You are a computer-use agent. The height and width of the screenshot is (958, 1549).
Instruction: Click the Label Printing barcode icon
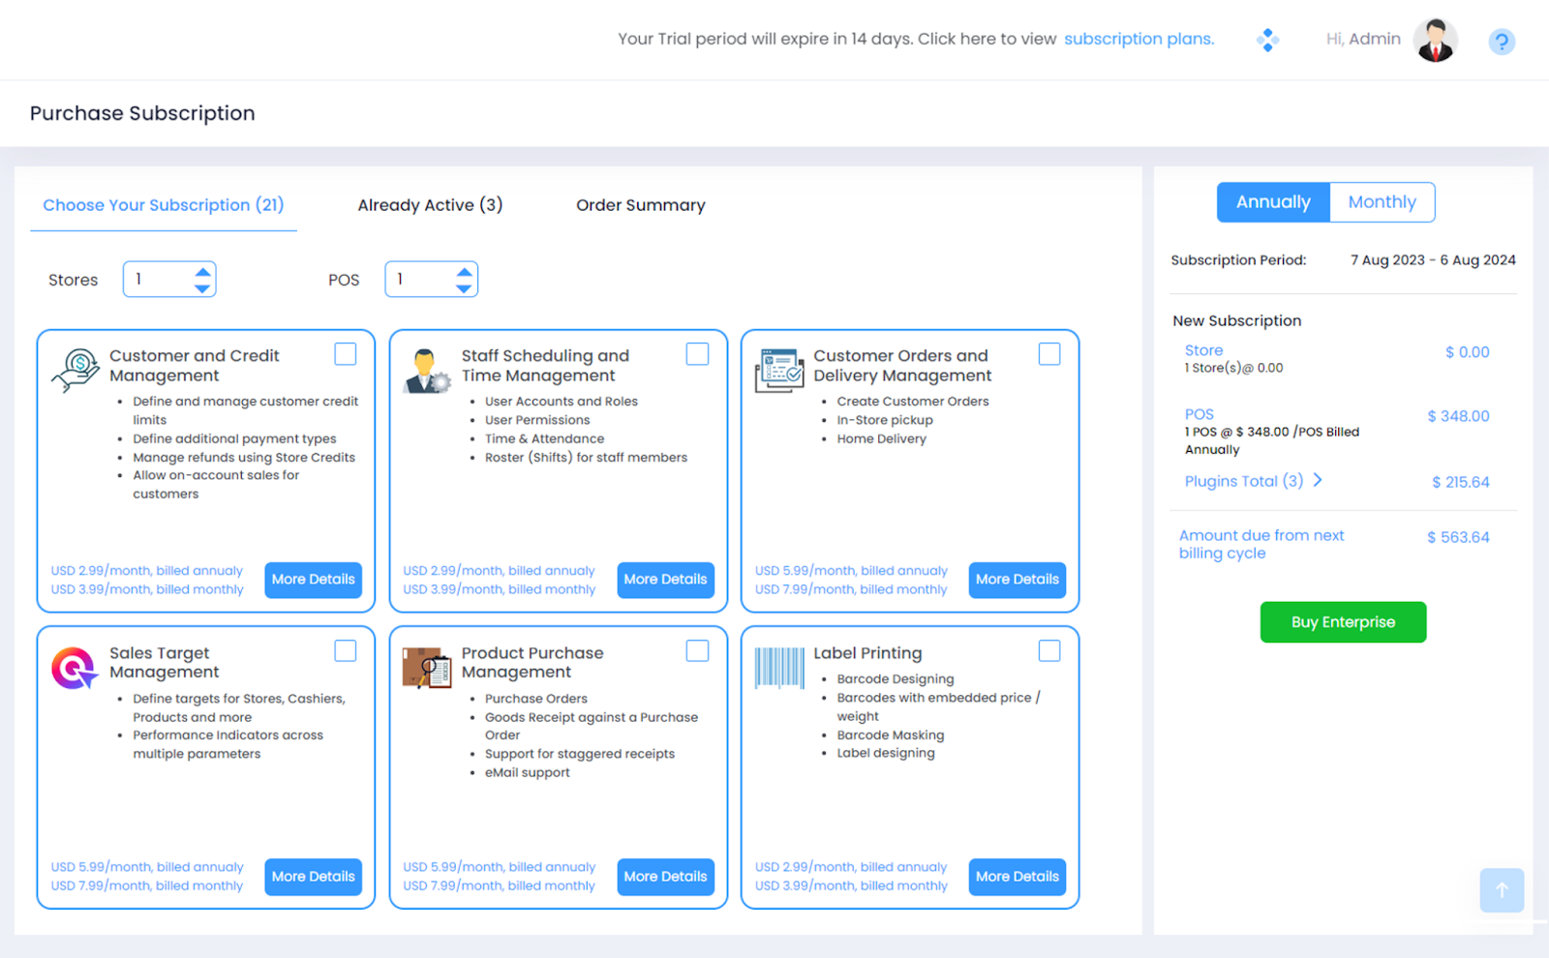[x=779, y=668]
